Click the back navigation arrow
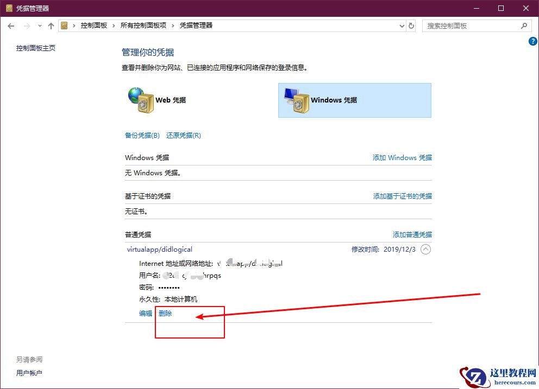Image resolution: width=539 pixels, height=389 pixels. pyautogui.click(x=11, y=25)
